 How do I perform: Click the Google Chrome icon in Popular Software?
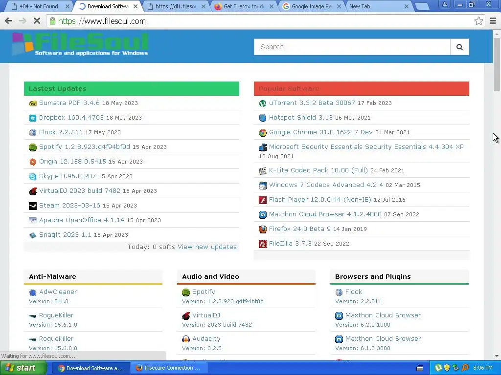coord(263,133)
